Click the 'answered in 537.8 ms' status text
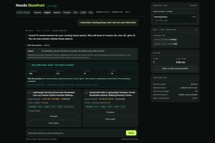 click(130, 139)
